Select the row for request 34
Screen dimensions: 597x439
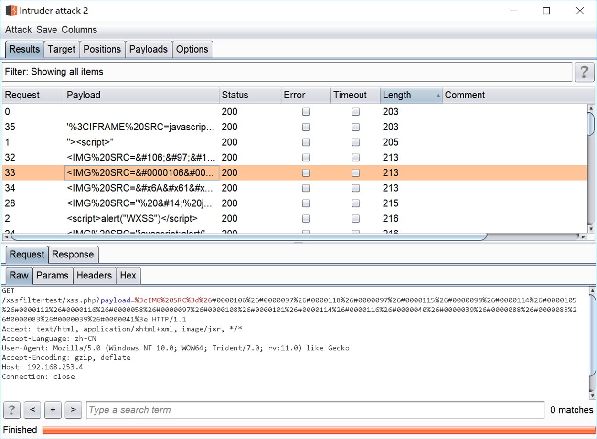(x=295, y=188)
